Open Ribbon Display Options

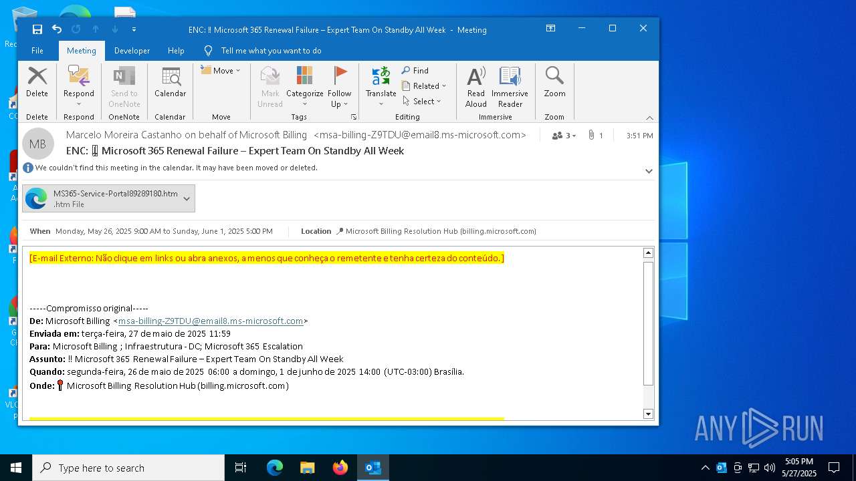pyautogui.click(x=550, y=29)
